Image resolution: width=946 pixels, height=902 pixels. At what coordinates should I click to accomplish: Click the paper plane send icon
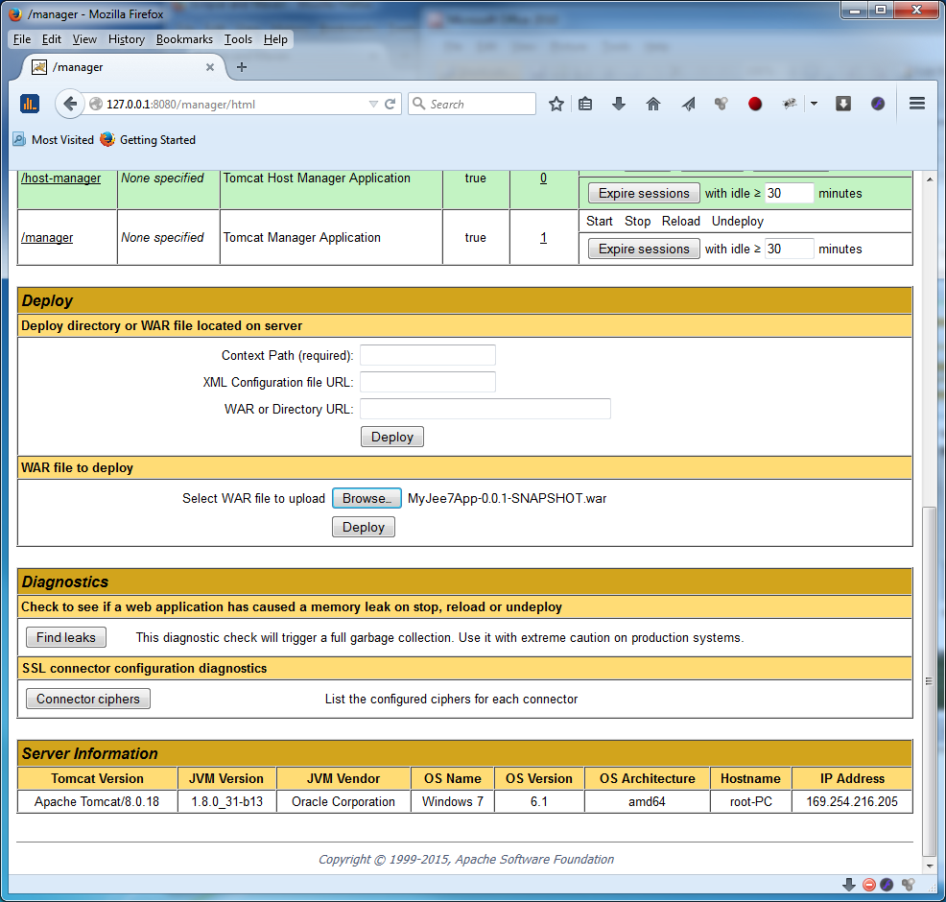point(688,104)
